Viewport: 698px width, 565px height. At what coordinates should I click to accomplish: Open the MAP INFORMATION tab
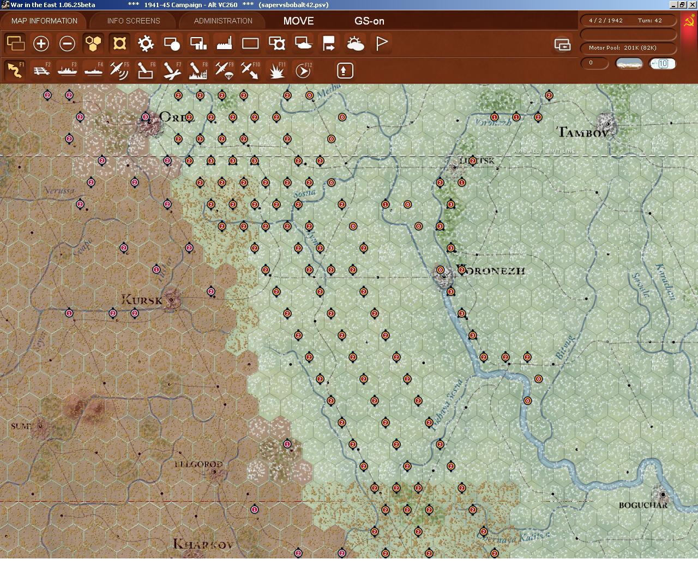(x=44, y=21)
